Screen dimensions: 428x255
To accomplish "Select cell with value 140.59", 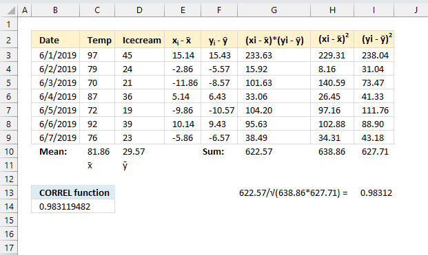I will click(x=332, y=82).
